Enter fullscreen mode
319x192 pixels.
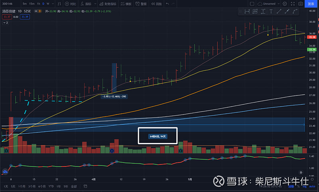click(293, 4)
